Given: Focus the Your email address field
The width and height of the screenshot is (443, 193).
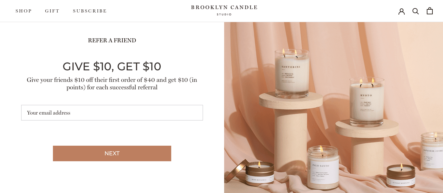Looking at the screenshot, I should click(x=112, y=113).
